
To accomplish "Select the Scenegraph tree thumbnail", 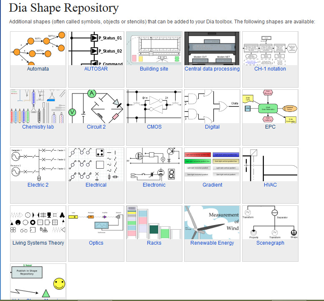I will (270, 223).
